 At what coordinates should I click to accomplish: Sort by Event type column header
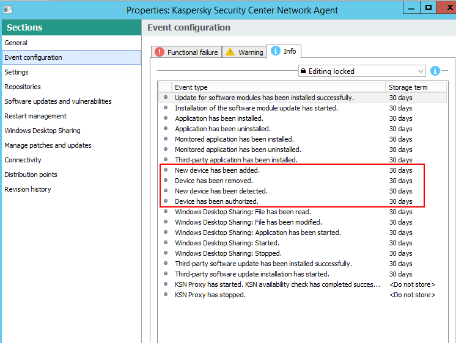(279, 87)
